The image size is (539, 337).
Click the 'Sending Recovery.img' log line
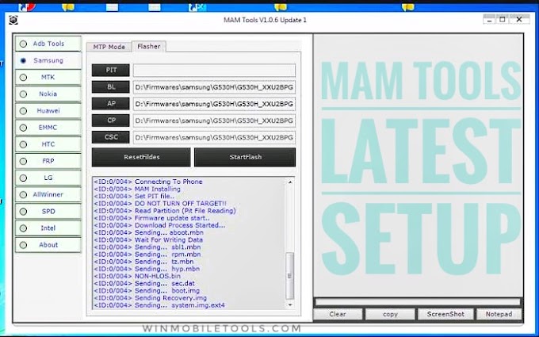point(151,298)
